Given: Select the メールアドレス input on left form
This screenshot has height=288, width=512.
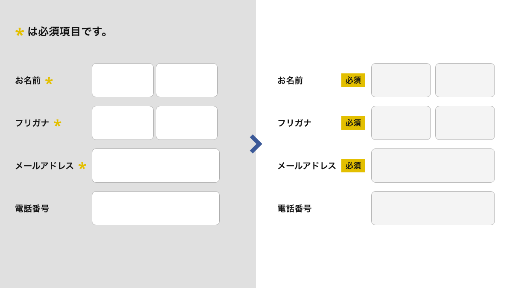Looking at the screenshot, I should 155,166.
